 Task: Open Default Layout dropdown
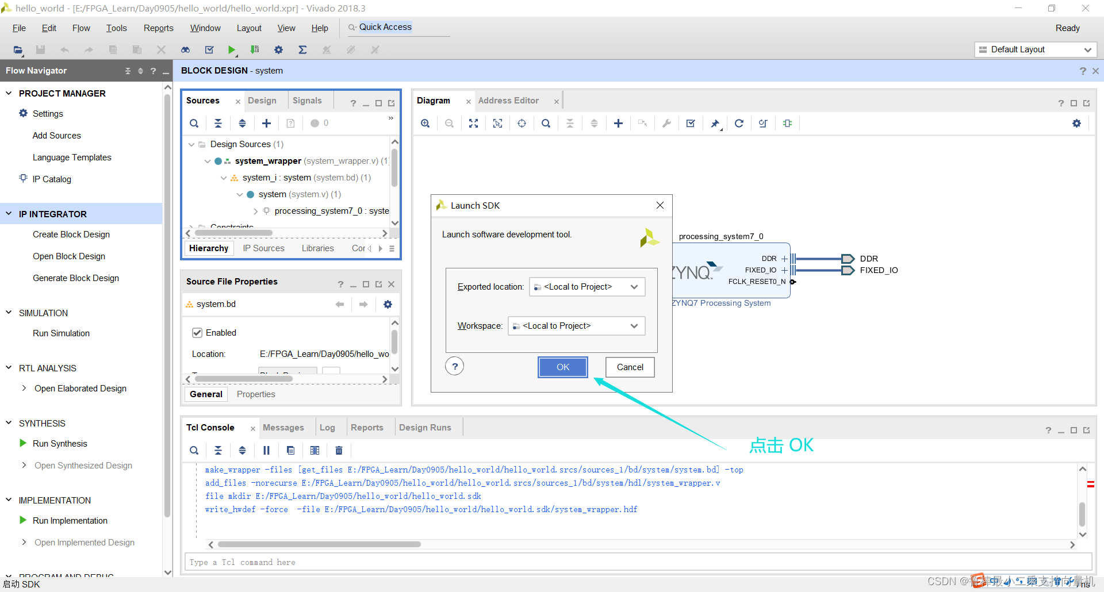pos(1036,49)
